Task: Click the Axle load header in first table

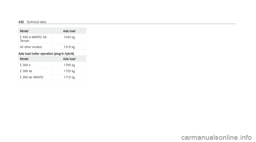Action: (69, 31)
